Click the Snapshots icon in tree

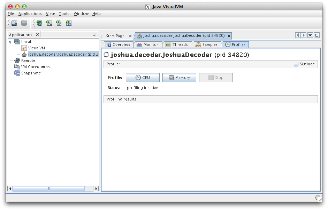coord(17,73)
